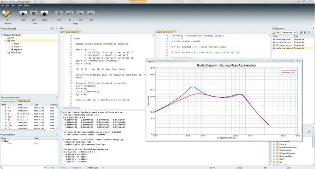
Task: Click Previous in the find bar
Action: tap(62, 167)
